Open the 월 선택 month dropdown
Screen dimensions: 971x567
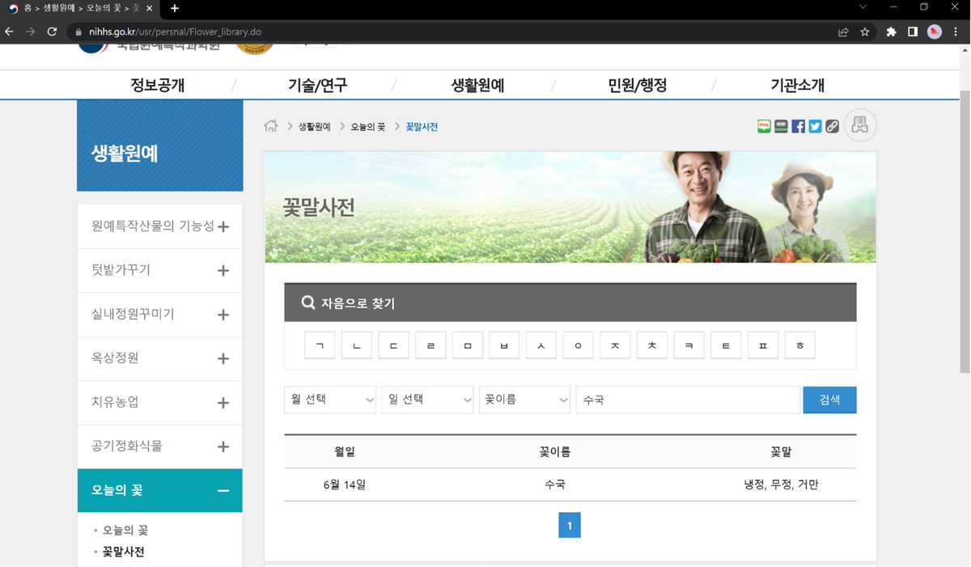[x=330, y=400]
